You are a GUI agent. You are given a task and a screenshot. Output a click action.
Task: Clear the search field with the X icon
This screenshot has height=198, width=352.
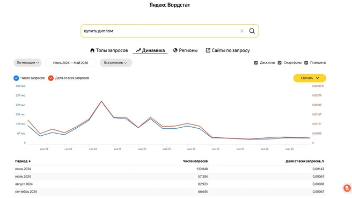[x=242, y=31]
